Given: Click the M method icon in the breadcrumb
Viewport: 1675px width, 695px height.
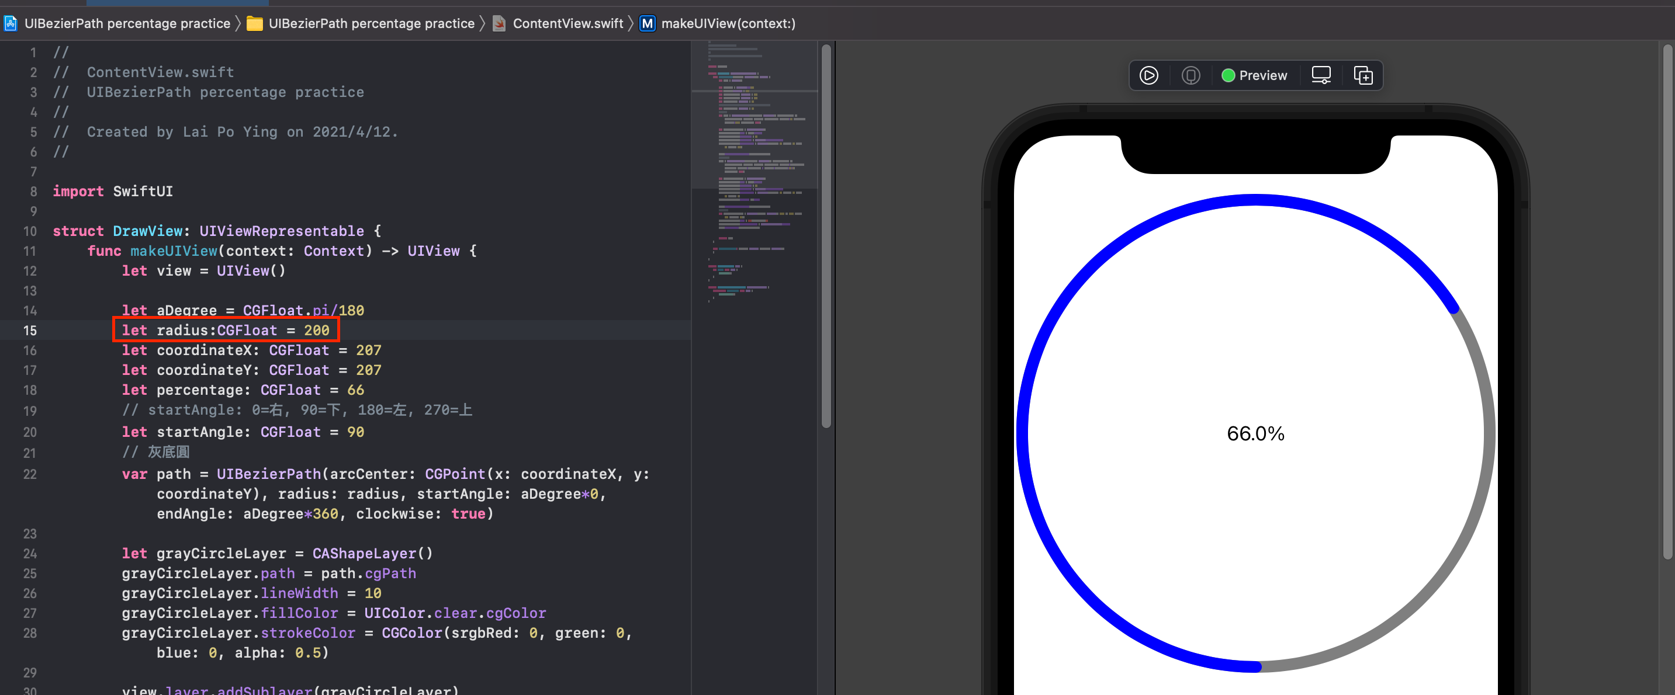Looking at the screenshot, I should click(x=646, y=23).
